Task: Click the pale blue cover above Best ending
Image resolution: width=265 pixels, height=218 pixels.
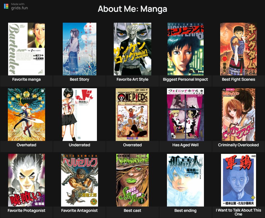Action: click(185, 180)
